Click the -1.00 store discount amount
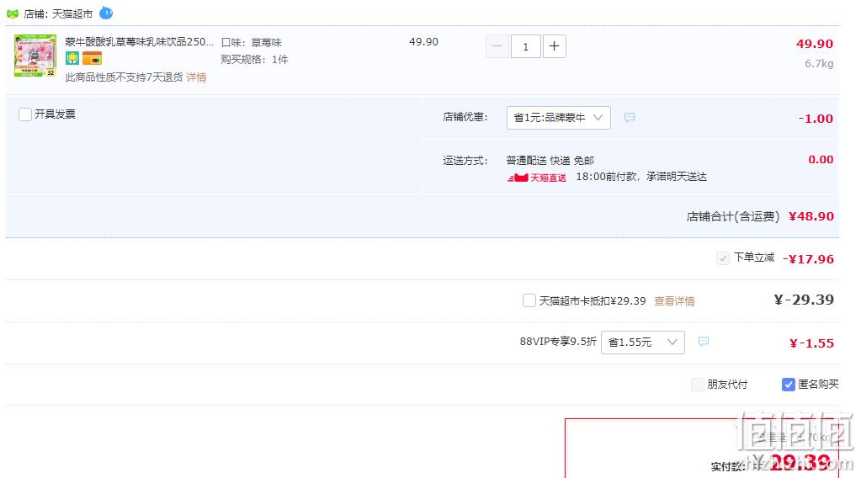The image size is (861, 478). 816,119
